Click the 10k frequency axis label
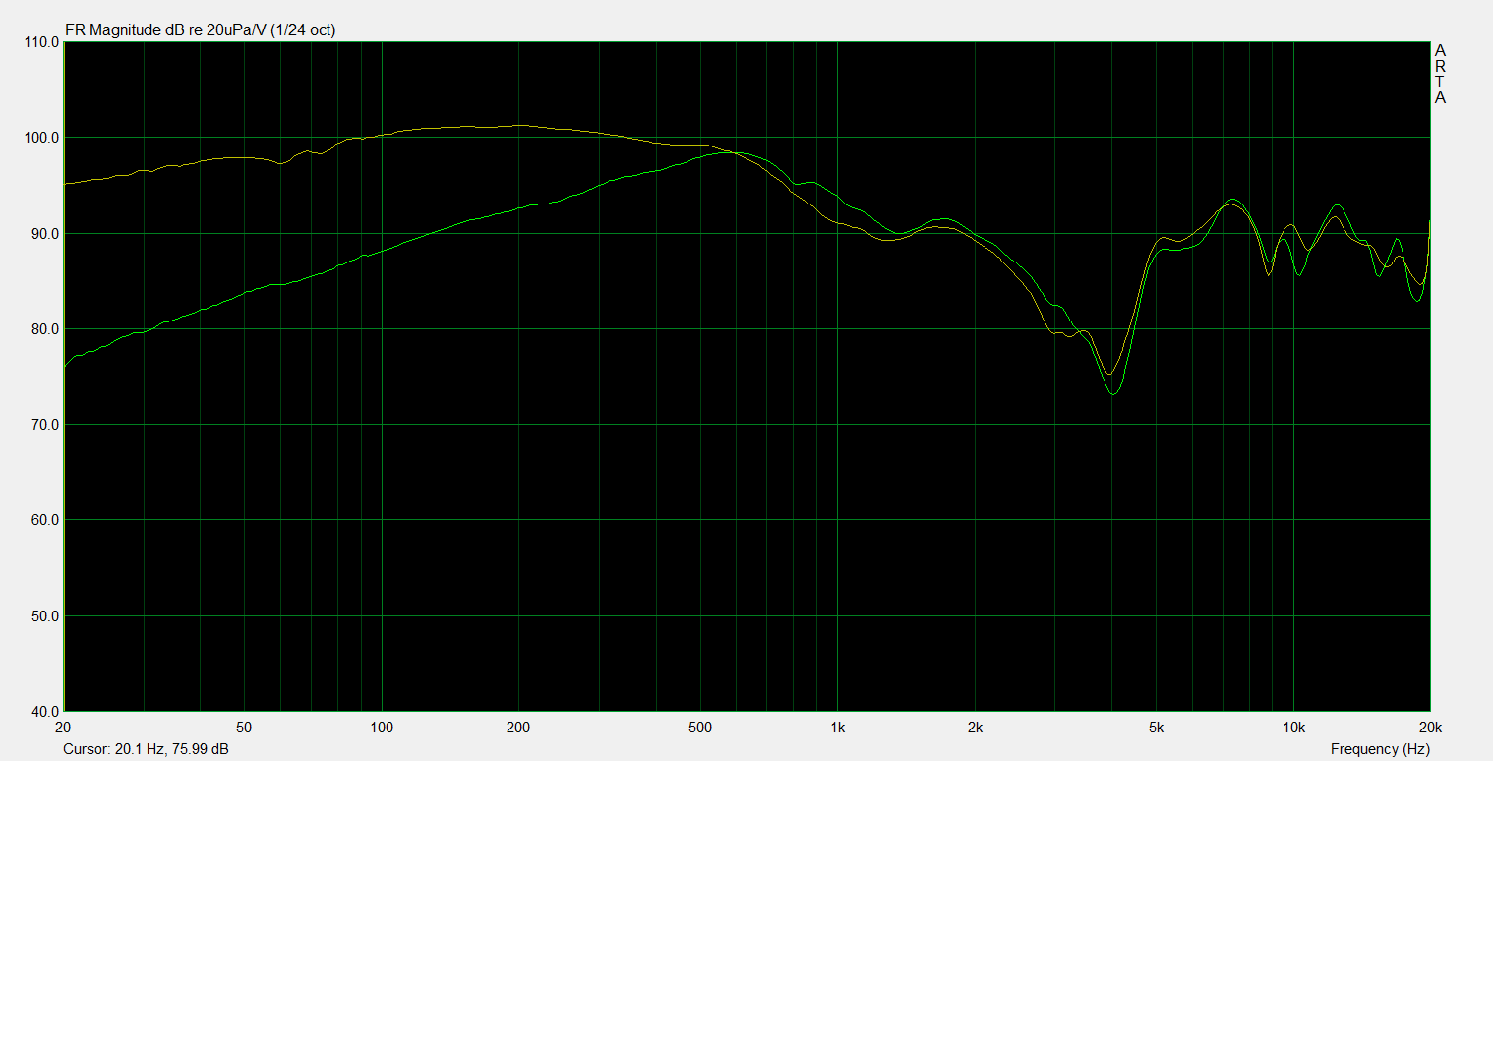This screenshot has width=1493, height=1050. coord(1293,728)
